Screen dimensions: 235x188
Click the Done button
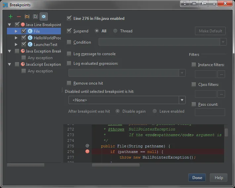197,177
